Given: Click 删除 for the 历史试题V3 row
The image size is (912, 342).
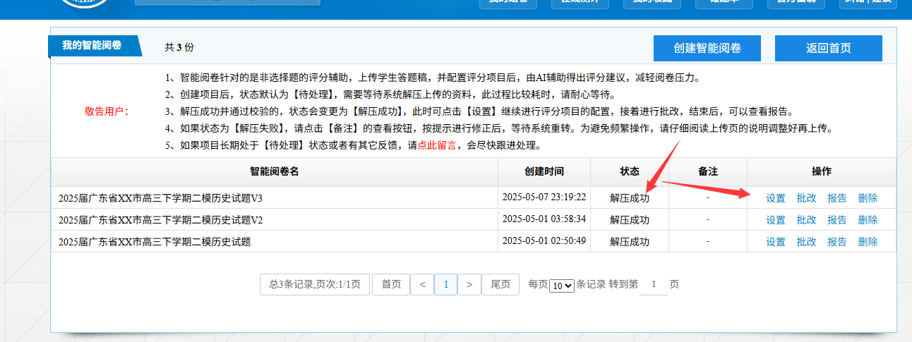Looking at the screenshot, I should (x=868, y=198).
